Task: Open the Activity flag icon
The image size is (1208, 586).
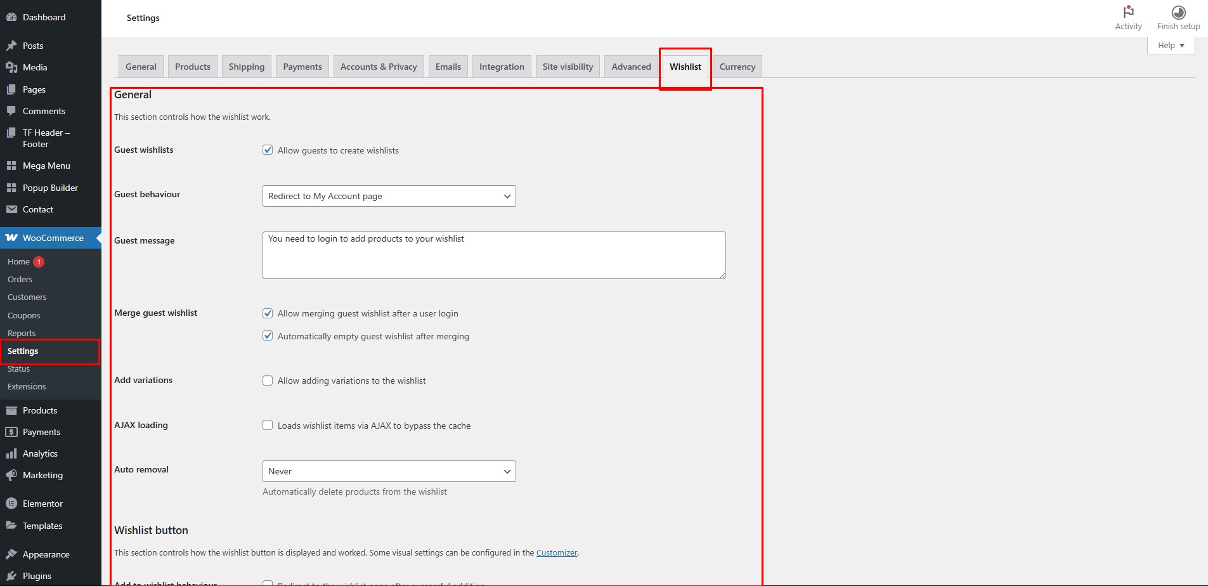Action: pyautogui.click(x=1128, y=12)
